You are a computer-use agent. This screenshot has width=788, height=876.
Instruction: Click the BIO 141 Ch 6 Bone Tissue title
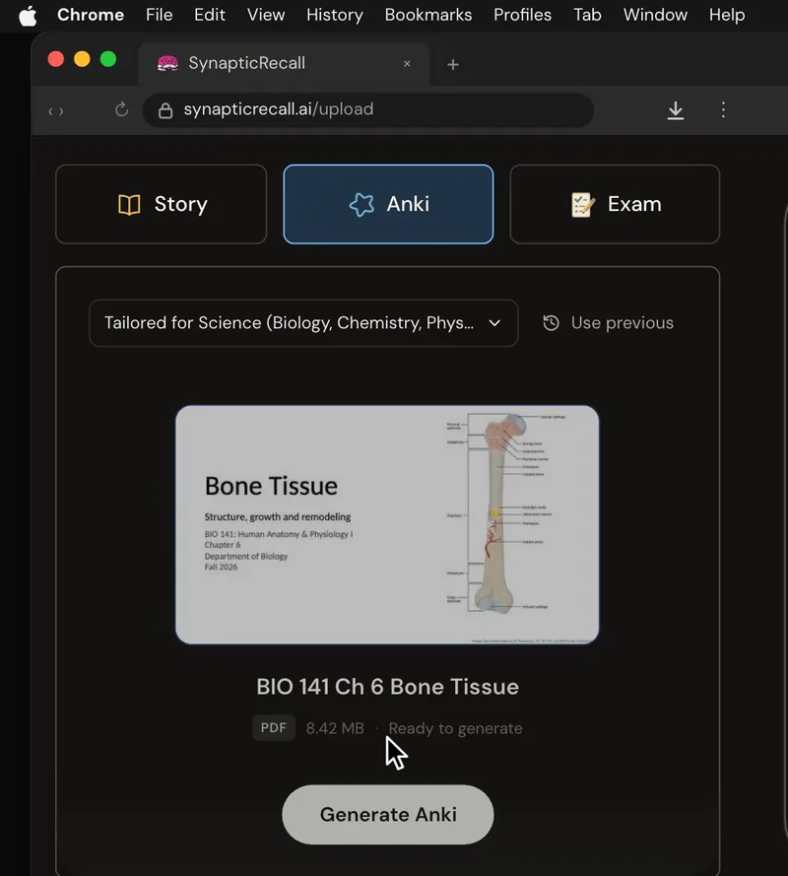click(x=387, y=687)
